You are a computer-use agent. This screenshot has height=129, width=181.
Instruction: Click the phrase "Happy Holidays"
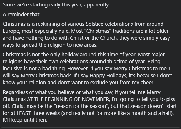point(108,76)
